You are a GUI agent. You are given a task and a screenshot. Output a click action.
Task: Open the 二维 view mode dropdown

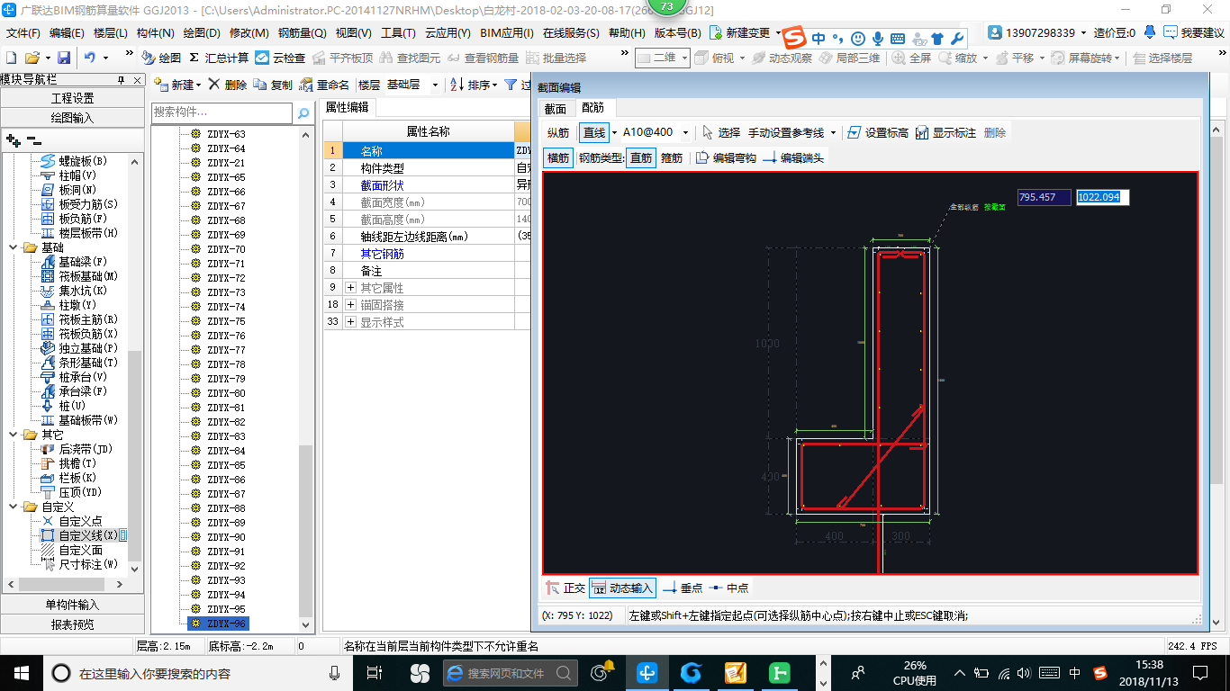point(684,58)
